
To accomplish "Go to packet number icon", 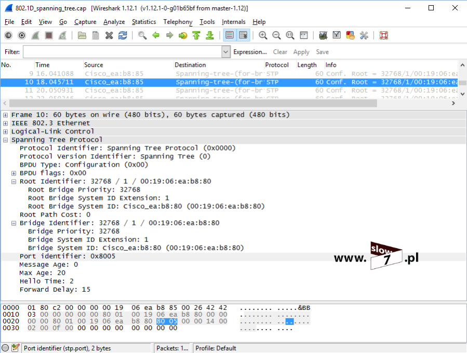I will click(x=183, y=35).
